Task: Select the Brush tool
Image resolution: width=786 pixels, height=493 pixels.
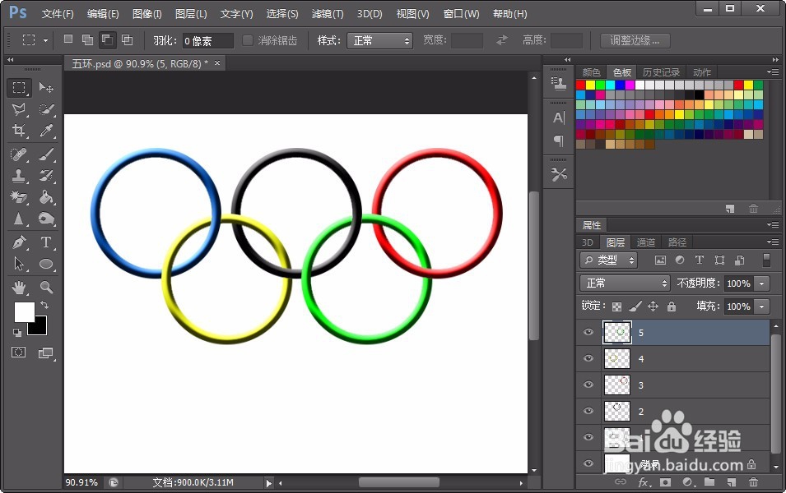Action: 46,154
